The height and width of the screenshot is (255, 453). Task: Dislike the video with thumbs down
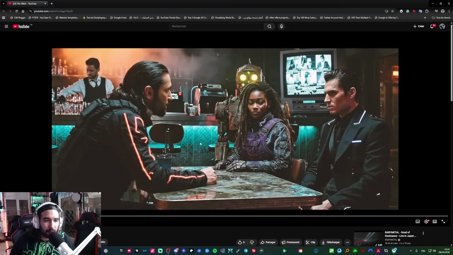pos(252,242)
